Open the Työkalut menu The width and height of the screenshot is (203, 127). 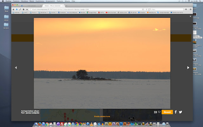[x=60, y=1]
